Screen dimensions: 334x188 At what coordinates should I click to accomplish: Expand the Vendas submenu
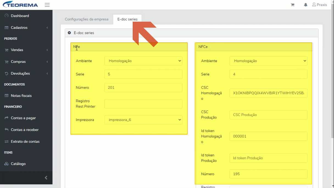point(26,50)
